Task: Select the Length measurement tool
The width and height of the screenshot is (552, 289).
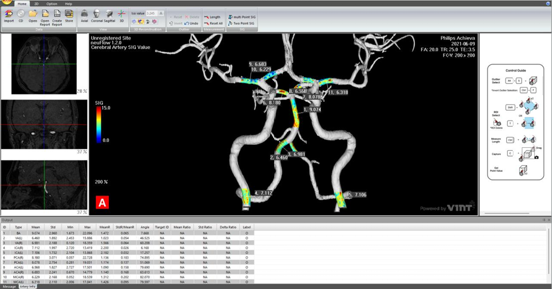Action: point(212,17)
